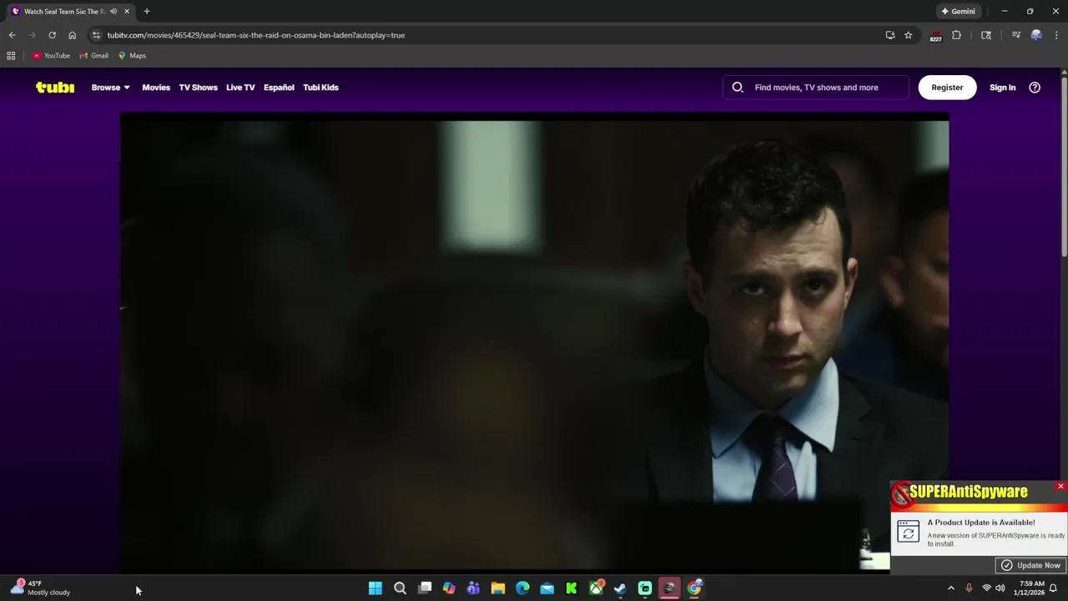
Task: Click the Sign In link
Action: pyautogui.click(x=1002, y=88)
